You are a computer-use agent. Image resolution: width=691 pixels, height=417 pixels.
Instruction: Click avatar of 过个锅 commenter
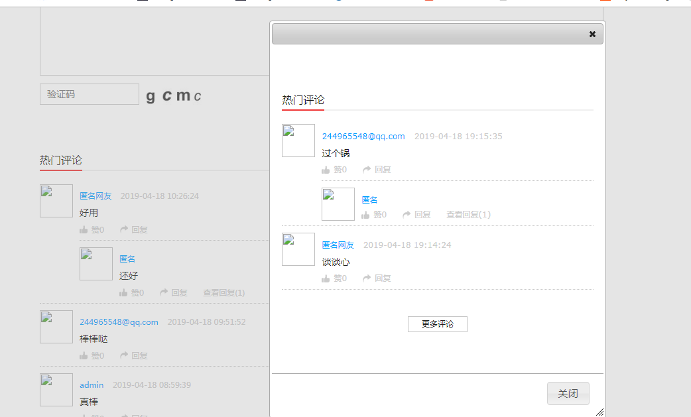click(298, 141)
